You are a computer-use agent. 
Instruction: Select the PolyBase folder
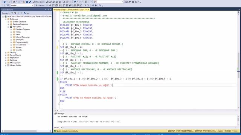point(14,60)
